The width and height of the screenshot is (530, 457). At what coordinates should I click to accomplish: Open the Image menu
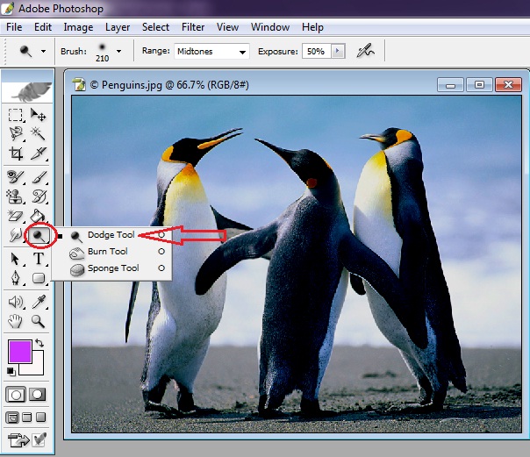click(78, 27)
